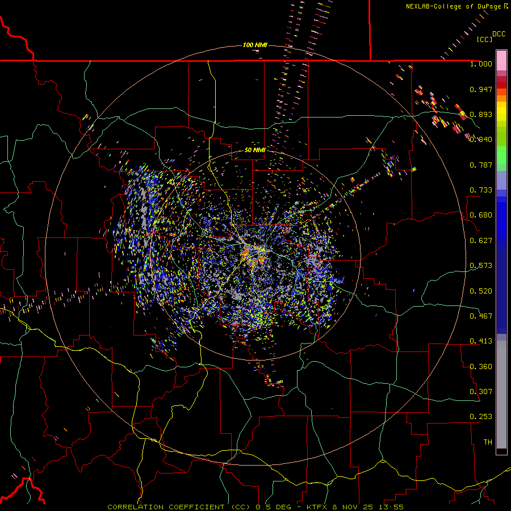Click the 0.947 color scale value
This screenshot has width=511, height=511.
[x=481, y=89]
